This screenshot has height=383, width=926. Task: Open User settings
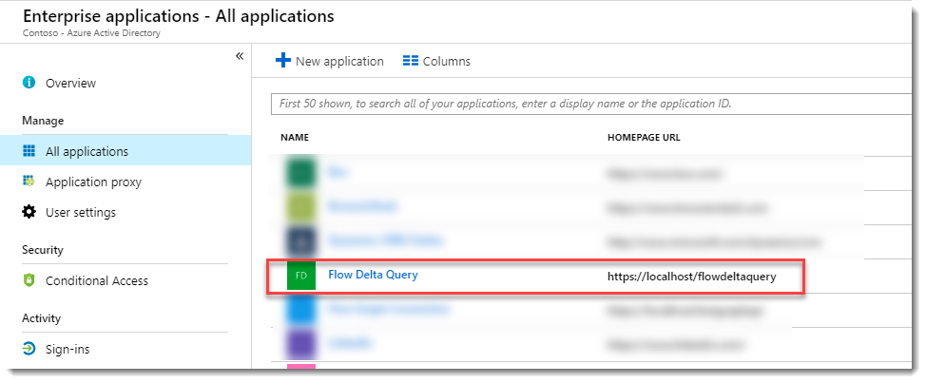click(x=80, y=213)
